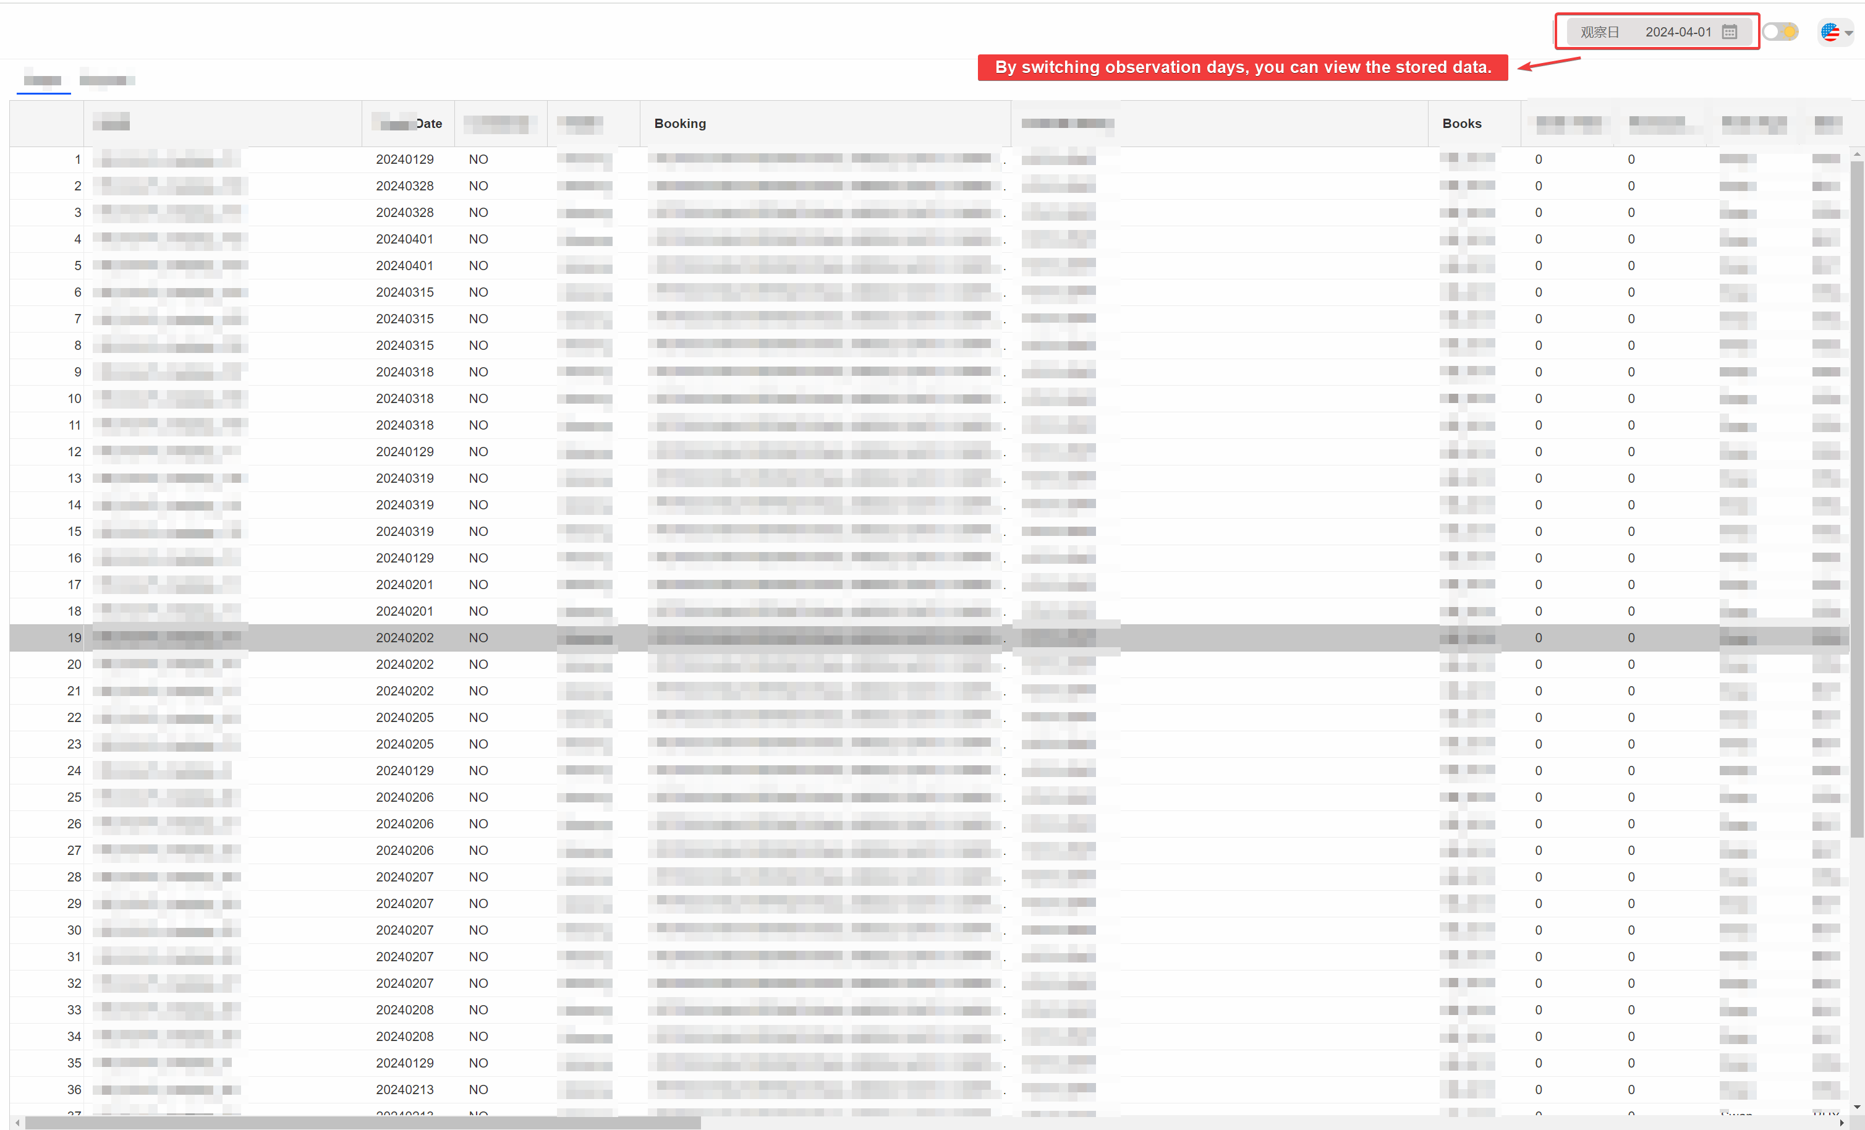Select date 20240213 in row 36

[x=405, y=1090]
